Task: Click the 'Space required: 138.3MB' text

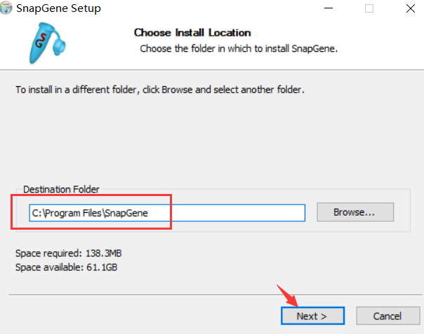Action: pos(63,252)
